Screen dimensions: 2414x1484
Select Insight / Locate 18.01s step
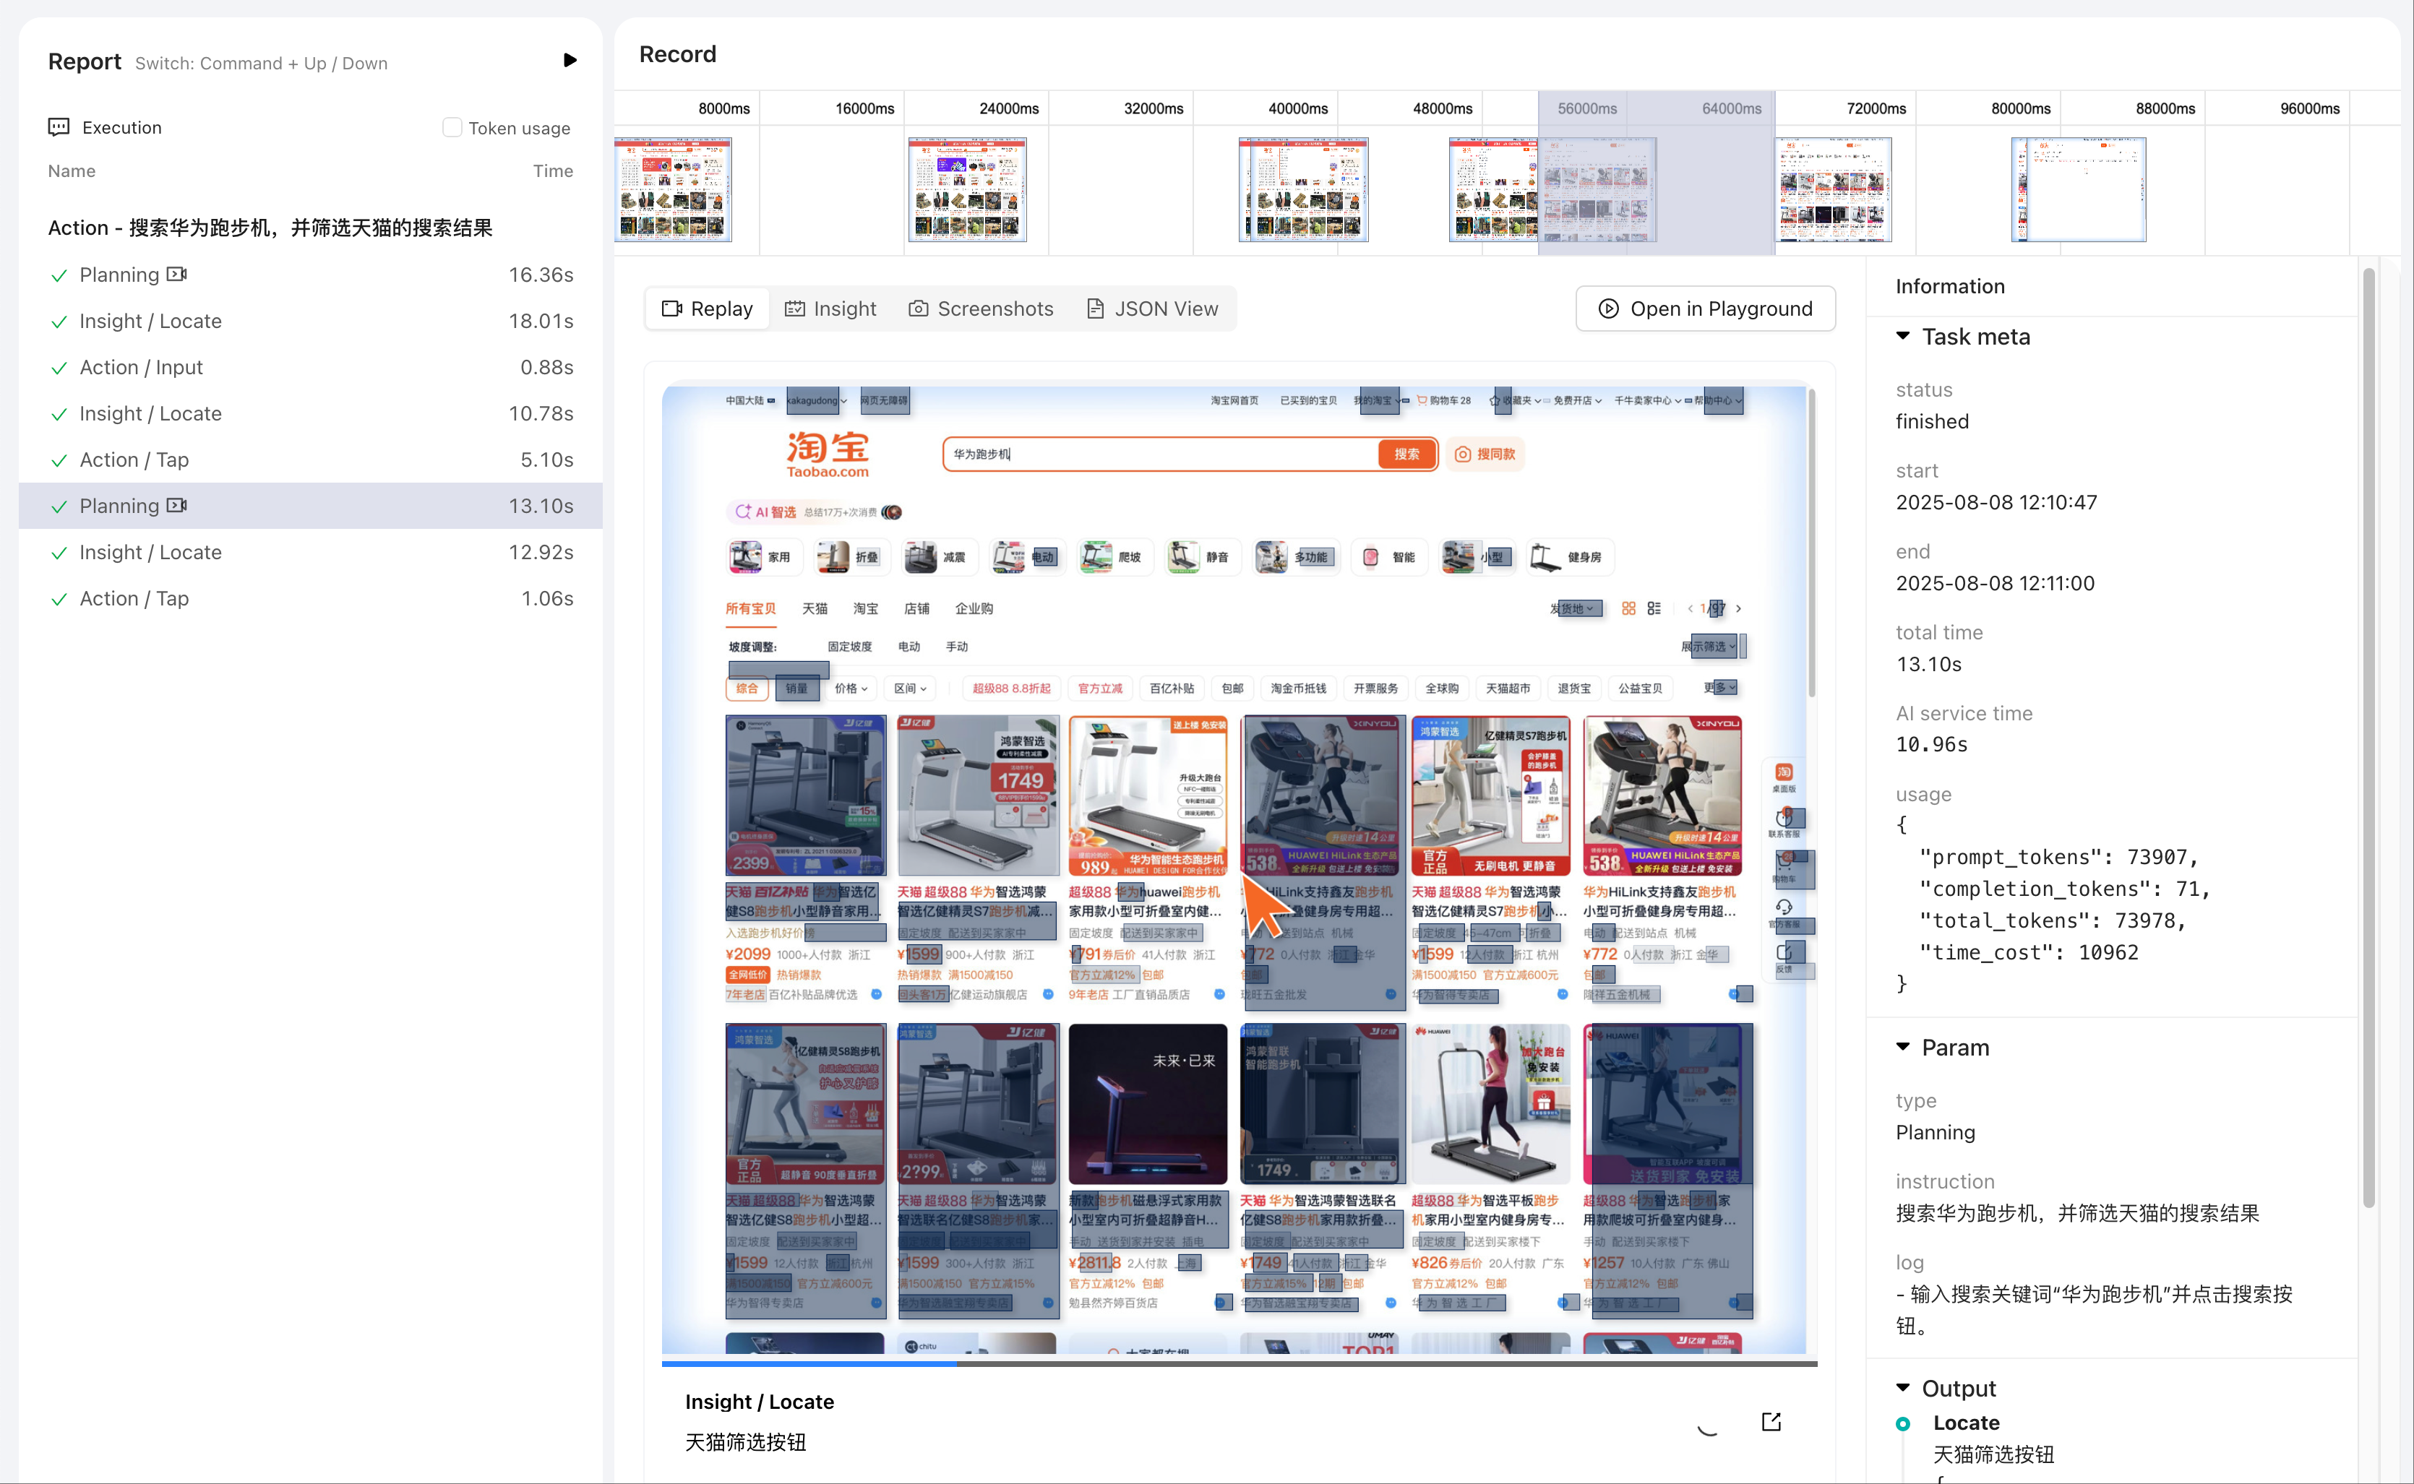(x=310, y=321)
